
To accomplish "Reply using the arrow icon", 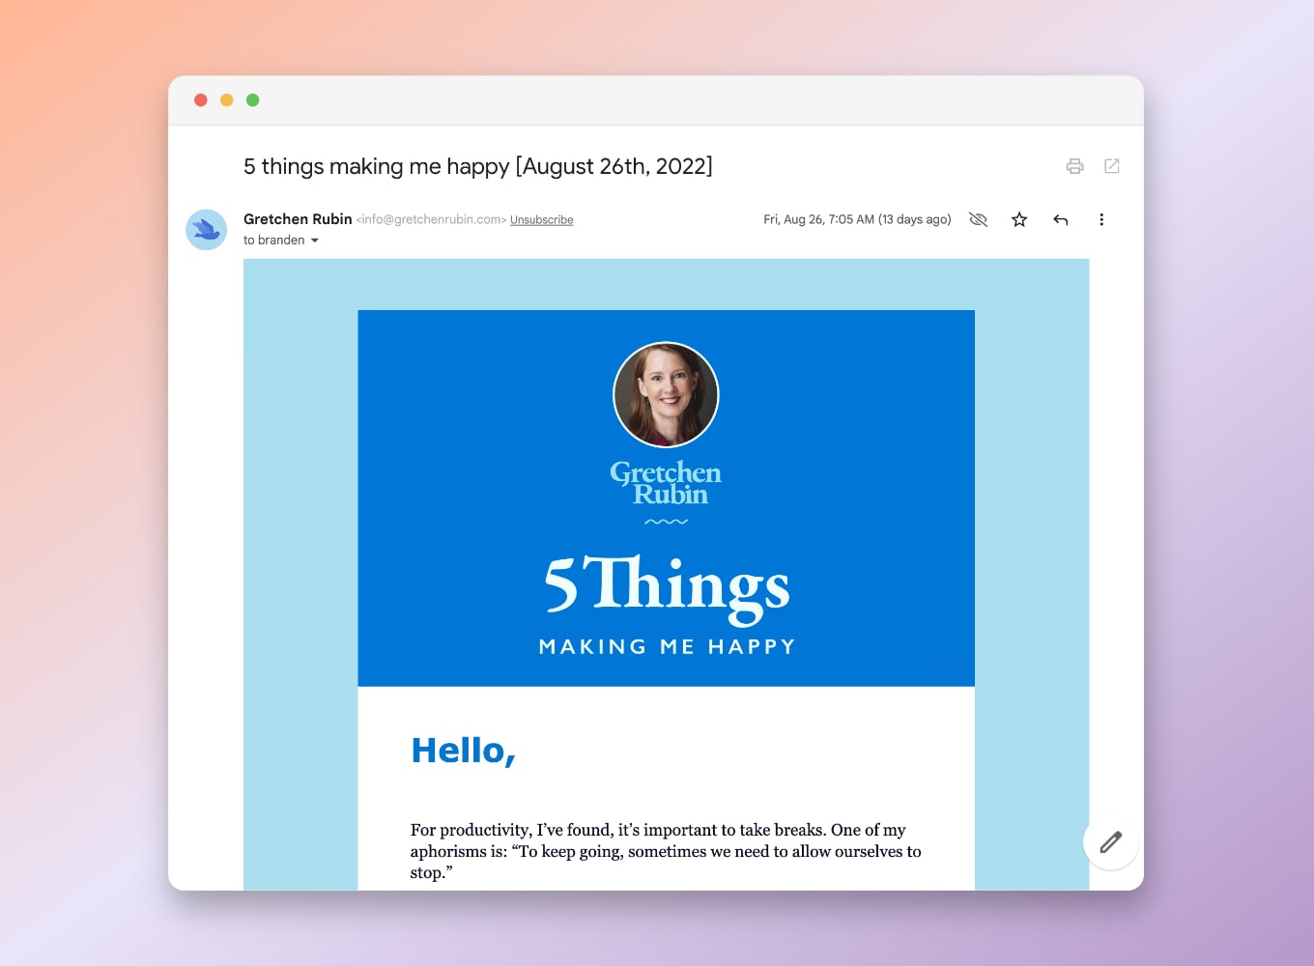I will click(x=1061, y=219).
